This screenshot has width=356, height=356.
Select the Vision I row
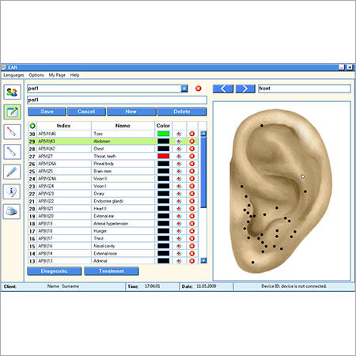[x=113, y=186]
